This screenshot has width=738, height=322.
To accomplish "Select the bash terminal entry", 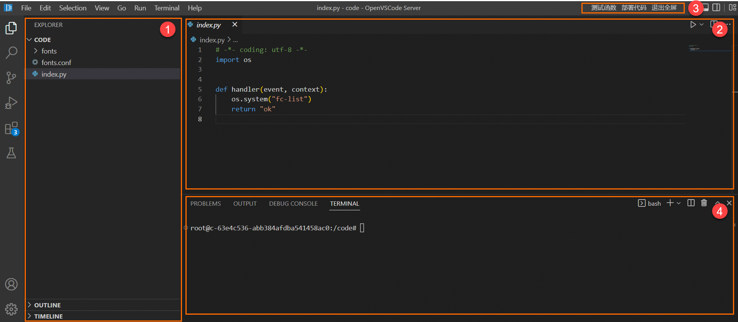I will pyautogui.click(x=650, y=203).
